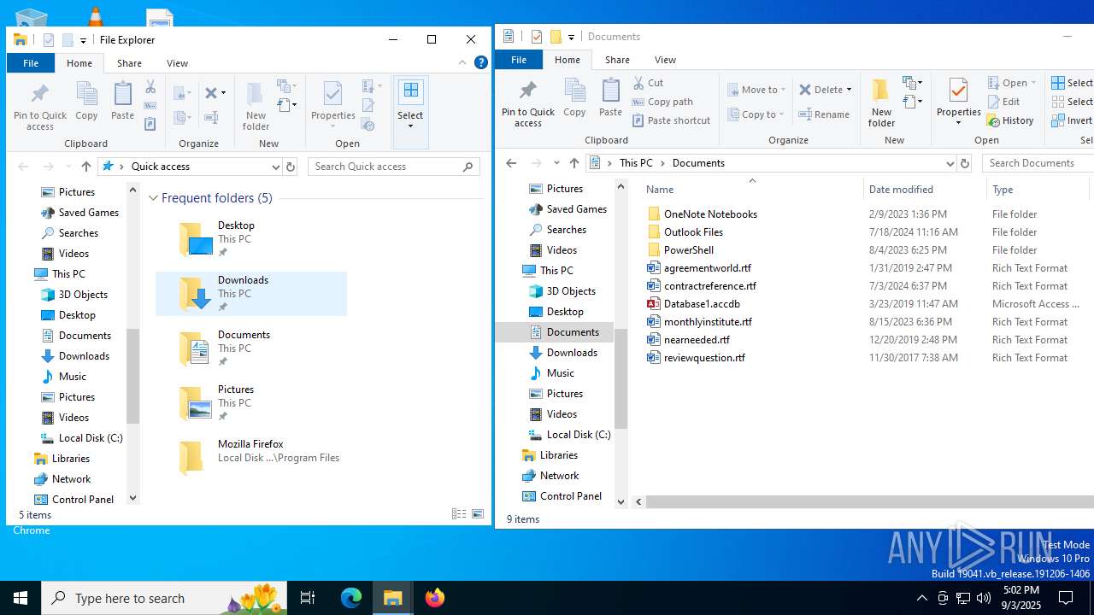This screenshot has height=615, width=1094.
Task: Click Edit in Documents window ribbon
Action: [x=1003, y=102]
